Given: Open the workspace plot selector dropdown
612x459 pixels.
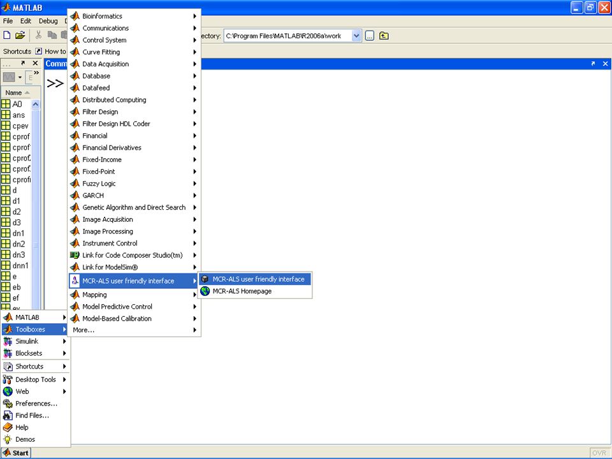Looking at the screenshot, I should click(20, 77).
